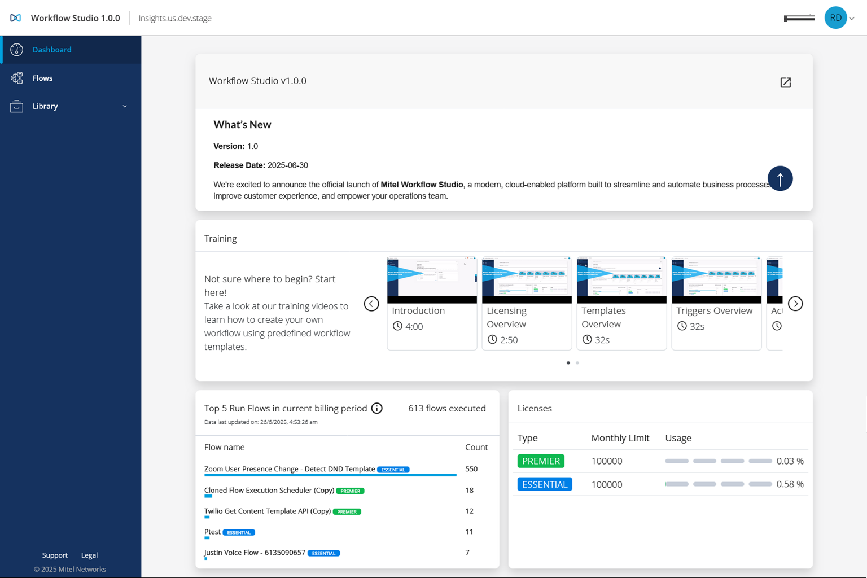Screen dimensions: 867x578
Task: Open the Support link in footer
Action: 55,555
